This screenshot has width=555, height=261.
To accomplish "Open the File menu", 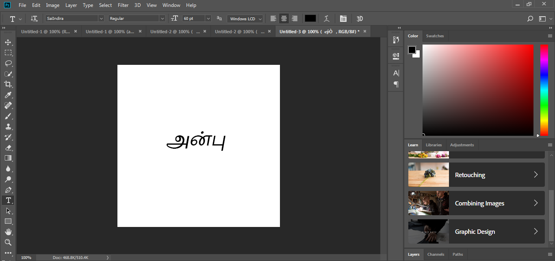I will (x=22, y=5).
